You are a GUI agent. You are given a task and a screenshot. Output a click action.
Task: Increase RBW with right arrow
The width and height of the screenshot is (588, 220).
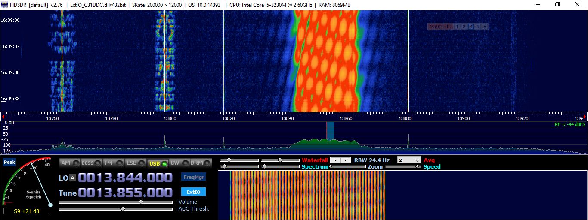346,160
